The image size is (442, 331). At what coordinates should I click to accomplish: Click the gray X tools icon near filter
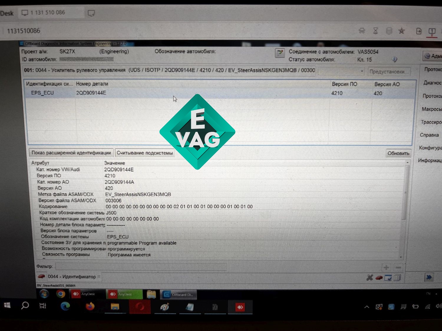[370, 277]
